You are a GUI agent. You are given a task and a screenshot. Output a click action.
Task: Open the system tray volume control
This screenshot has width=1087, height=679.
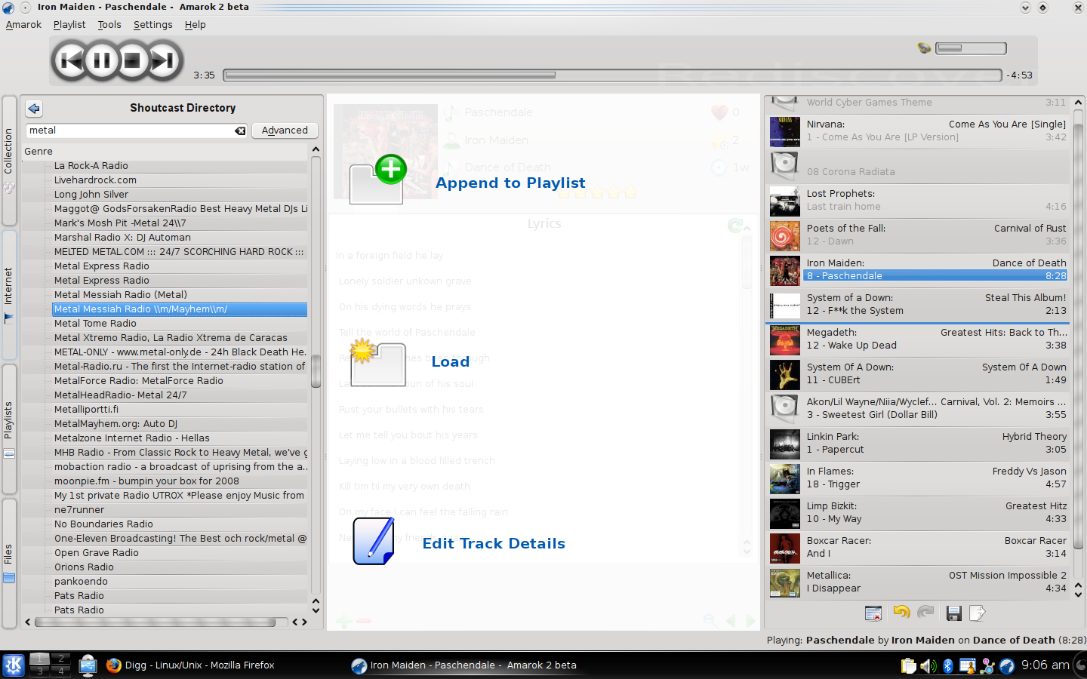pyautogui.click(x=928, y=666)
